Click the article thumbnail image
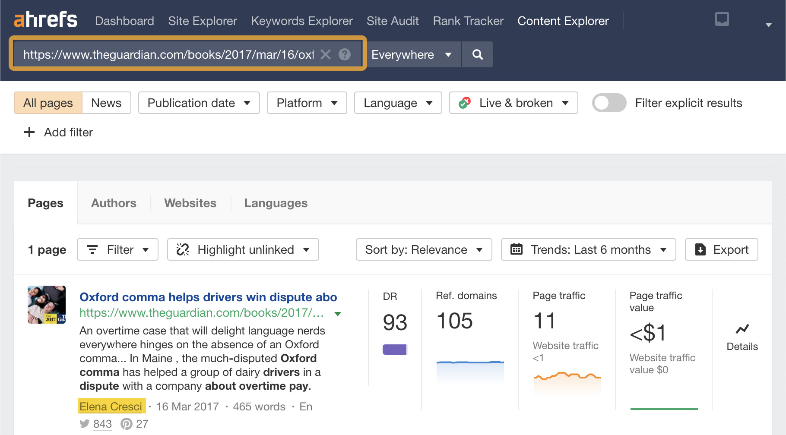The width and height of the screenshot is (786, 435). tap(46, 304)
